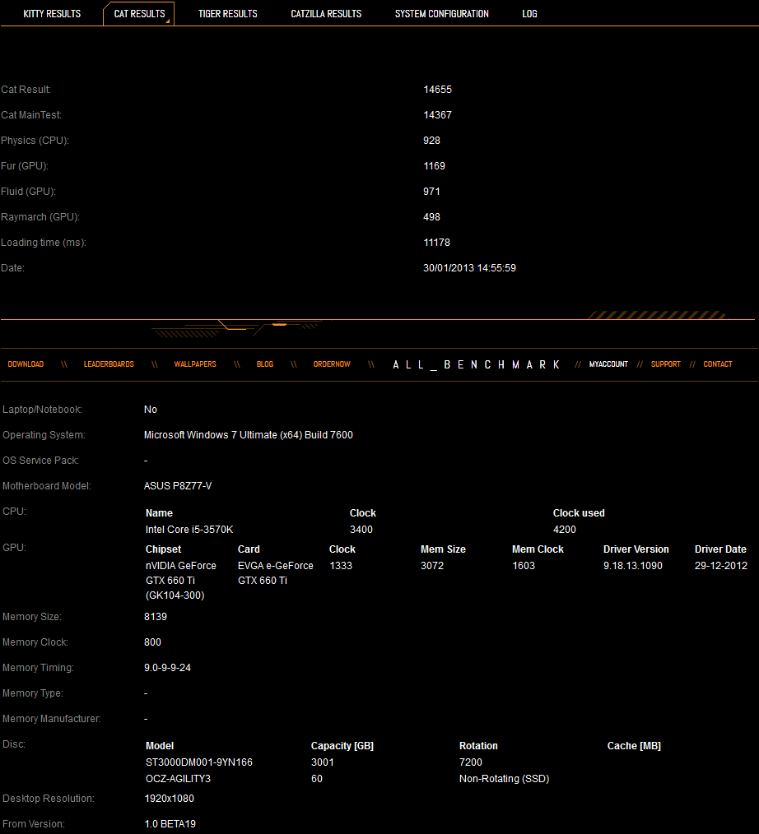
Task: Click the CPU name Intel Core i5-3570K
Action: point(189,530)
